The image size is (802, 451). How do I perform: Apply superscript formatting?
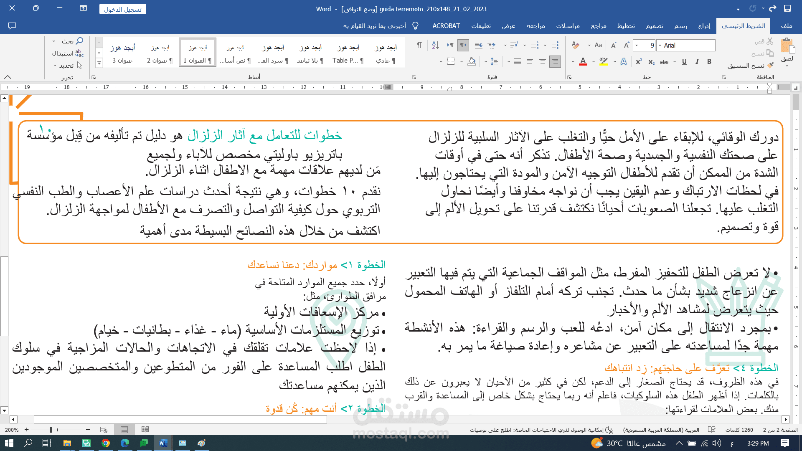pos(639,62)
